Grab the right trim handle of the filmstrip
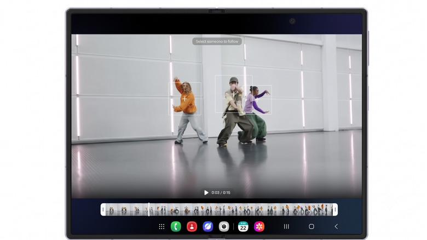This screenshot has height=240, width=427. 335,209
